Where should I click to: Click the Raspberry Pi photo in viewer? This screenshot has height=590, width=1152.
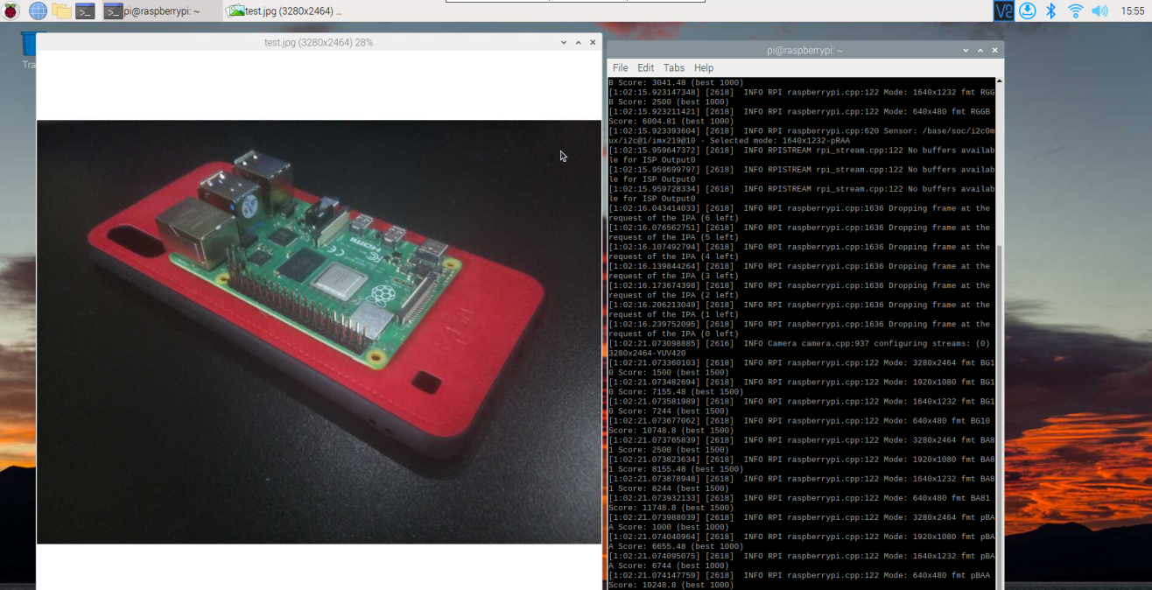[319, 332]
